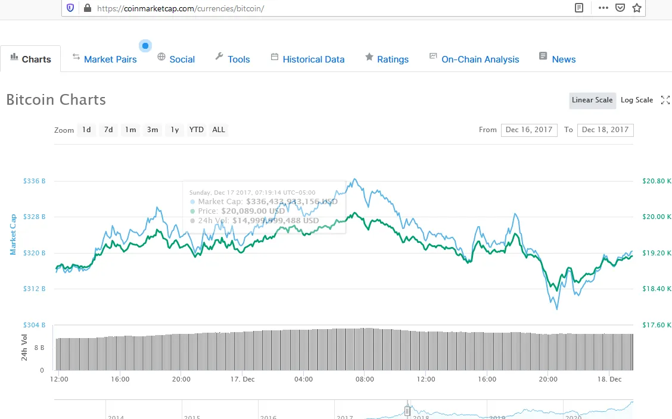Click the 18. Dec time axis label
This screenshot has width=672, height=419.
[609, 379]
